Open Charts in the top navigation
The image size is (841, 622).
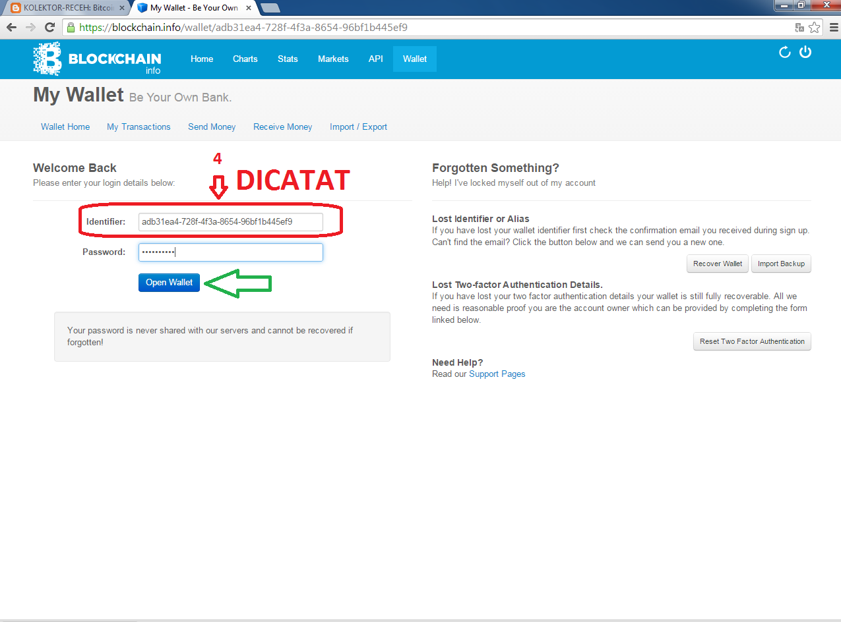[x=245, y=59]
